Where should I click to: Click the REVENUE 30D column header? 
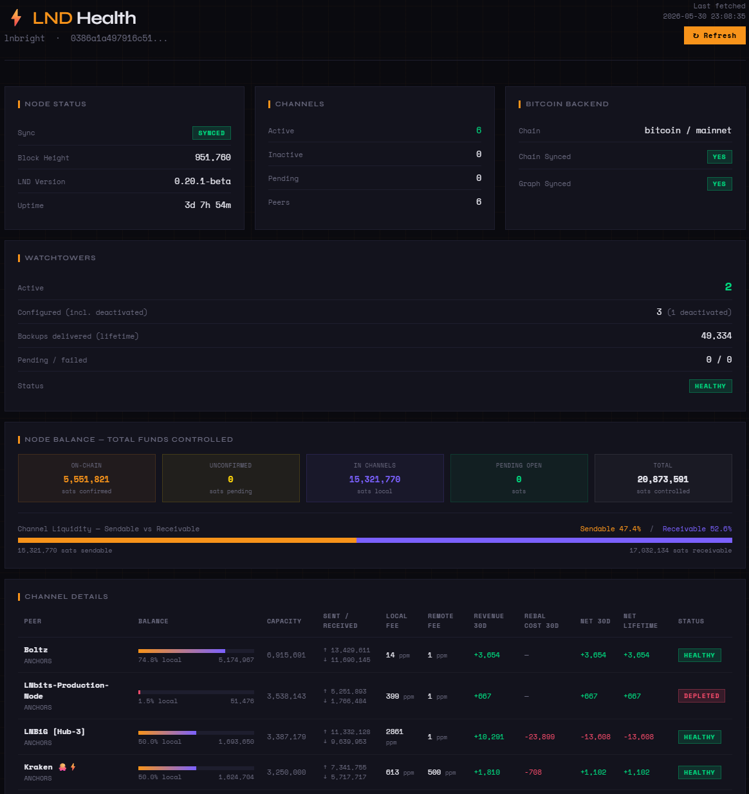(x=489, y=621)
